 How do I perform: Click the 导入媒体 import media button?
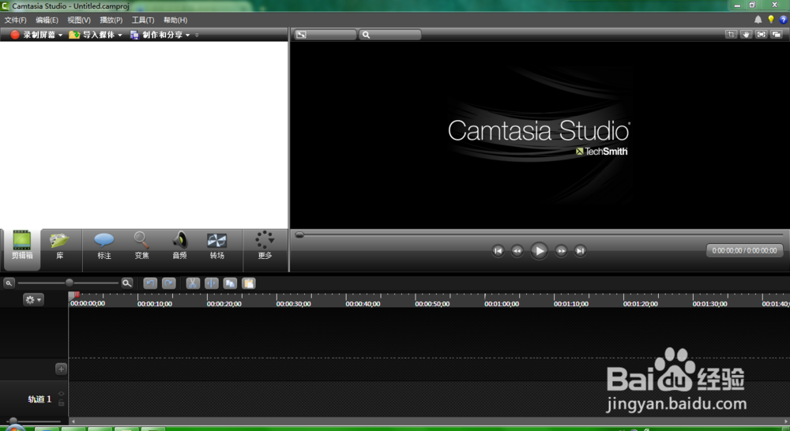coord(92,35)
